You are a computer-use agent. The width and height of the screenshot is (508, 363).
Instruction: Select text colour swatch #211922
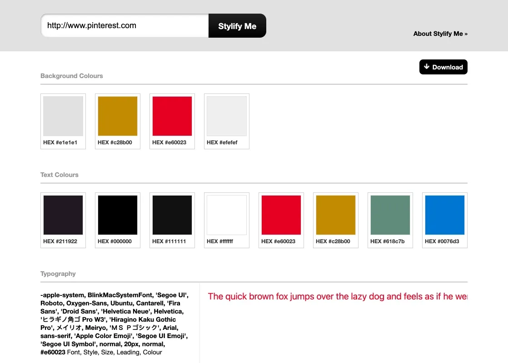pos(63,215)
